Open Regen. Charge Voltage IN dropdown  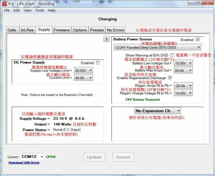click(183, 93)
